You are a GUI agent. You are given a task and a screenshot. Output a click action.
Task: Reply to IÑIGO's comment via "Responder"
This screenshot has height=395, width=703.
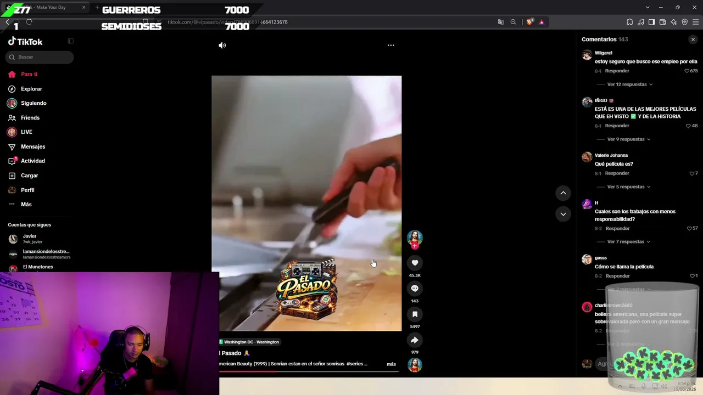point(617,126)
